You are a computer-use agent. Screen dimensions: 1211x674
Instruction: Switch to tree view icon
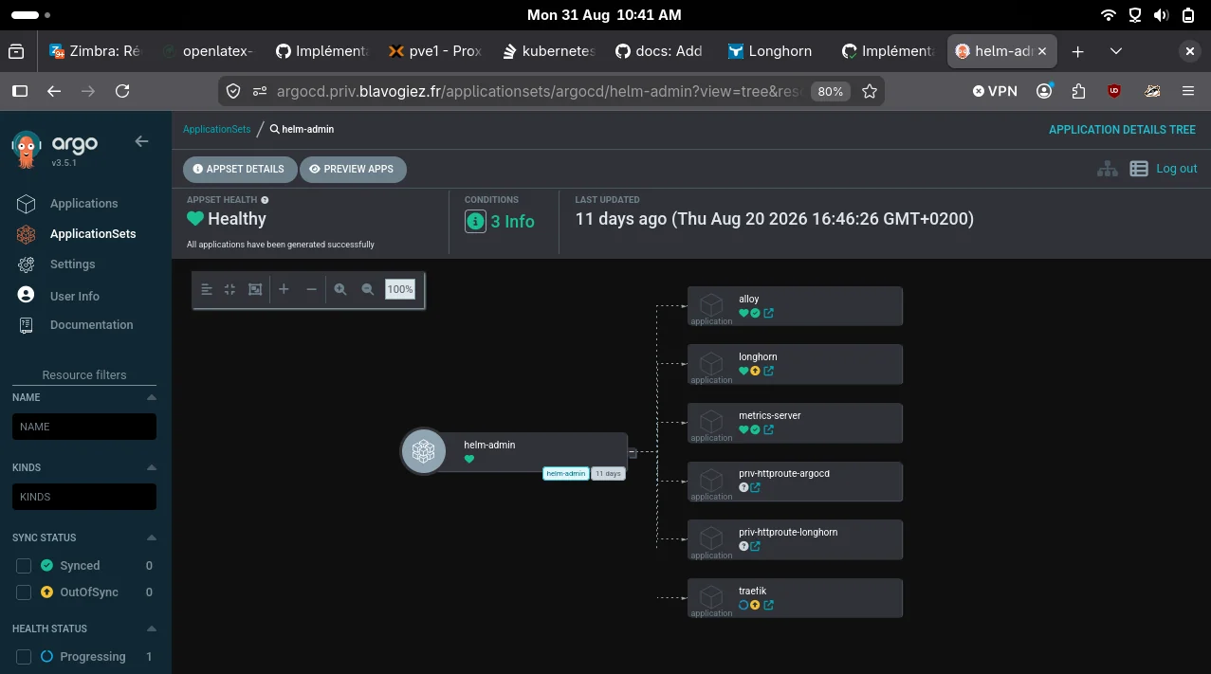tap(1107, 169)
